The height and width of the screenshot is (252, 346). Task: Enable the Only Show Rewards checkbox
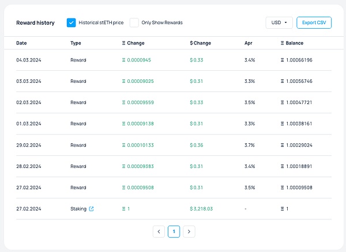tap(134, 22)
